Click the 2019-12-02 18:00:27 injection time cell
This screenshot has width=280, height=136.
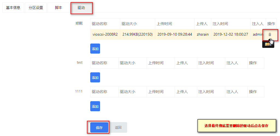point(231,35)
